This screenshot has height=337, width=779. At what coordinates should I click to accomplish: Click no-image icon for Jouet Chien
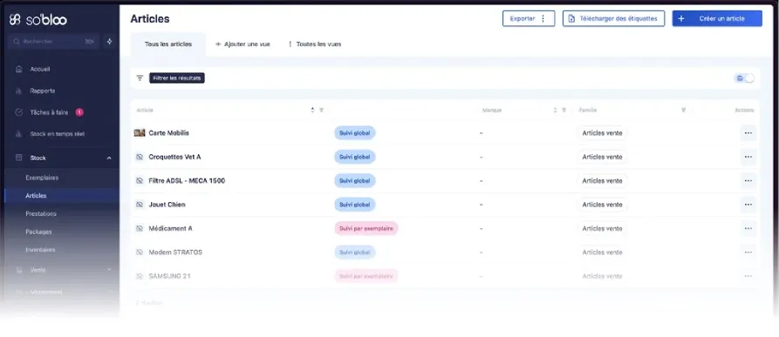(140, 205)
